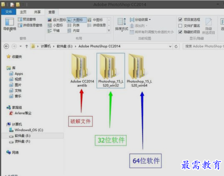Screen dimensions: 224x176
Task: Go up one folder level
Action: pyautogui.click(x=27, y=46)
